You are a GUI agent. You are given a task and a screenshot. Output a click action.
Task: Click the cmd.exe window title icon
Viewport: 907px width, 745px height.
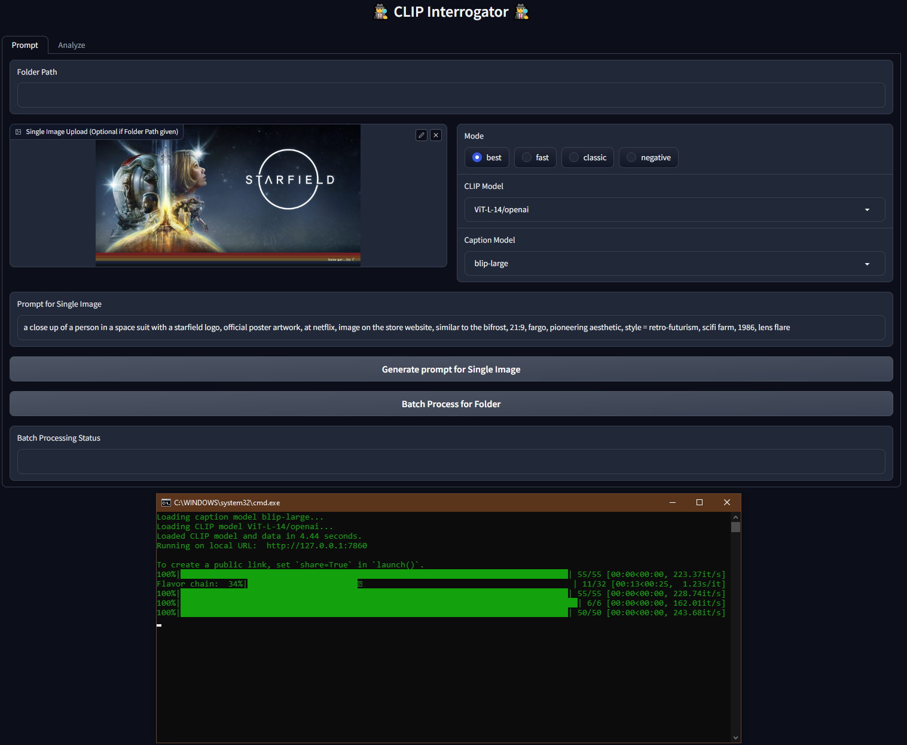(x=166, y=503)
